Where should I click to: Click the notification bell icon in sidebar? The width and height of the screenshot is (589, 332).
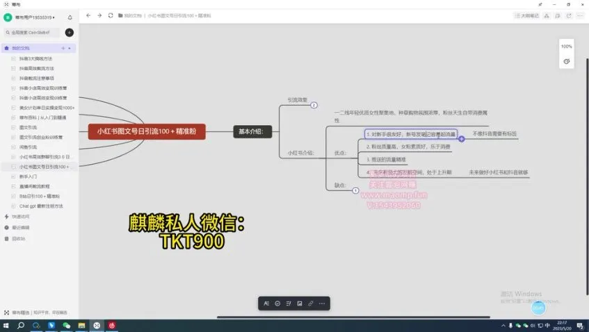click(x=70, y=17)
